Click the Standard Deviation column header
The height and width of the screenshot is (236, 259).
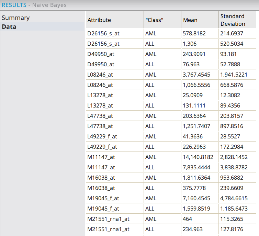coord(233,20)
